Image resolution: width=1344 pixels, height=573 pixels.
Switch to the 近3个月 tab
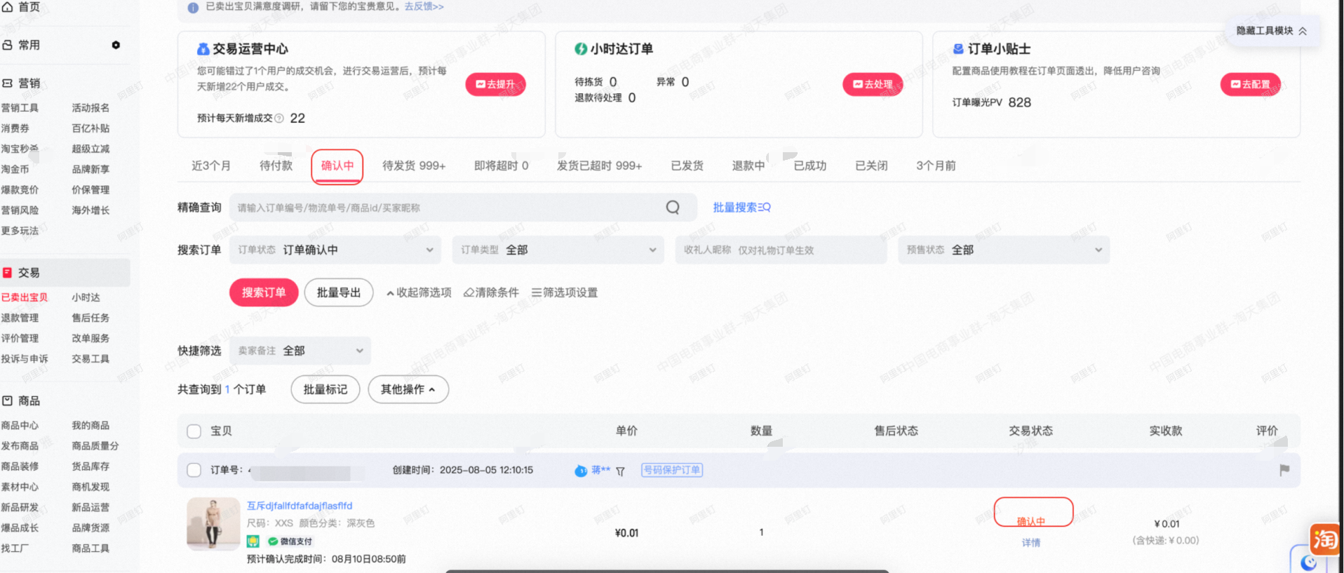211,166
